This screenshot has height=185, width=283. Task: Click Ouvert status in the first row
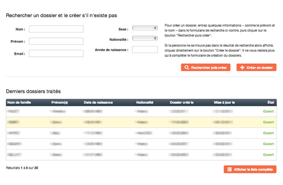pos(268,111)
